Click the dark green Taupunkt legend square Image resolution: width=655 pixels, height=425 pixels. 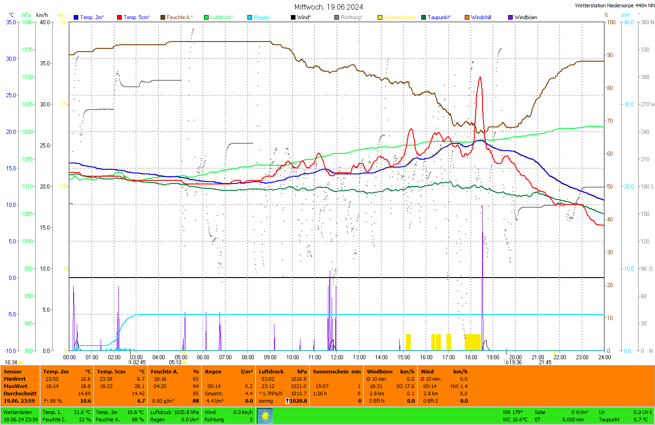[x=424, y=17]
